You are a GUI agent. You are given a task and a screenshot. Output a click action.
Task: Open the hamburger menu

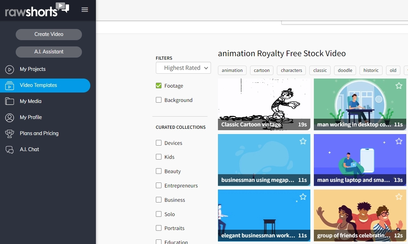pyautogui.click(x=85, y=9)
